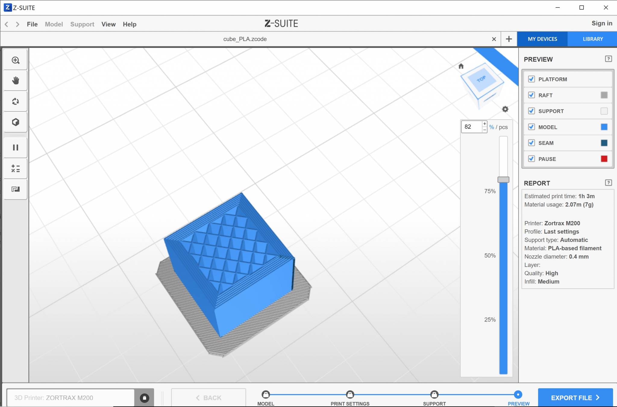Toggle the SUPPORT visibility checkbox
The image size is (617, 407).
(531, 111)
